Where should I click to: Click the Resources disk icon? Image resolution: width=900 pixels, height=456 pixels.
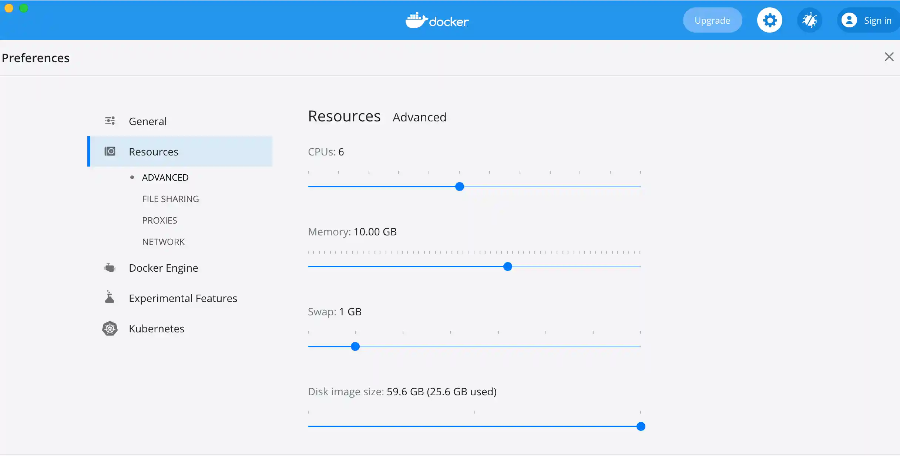pos(110,151)
